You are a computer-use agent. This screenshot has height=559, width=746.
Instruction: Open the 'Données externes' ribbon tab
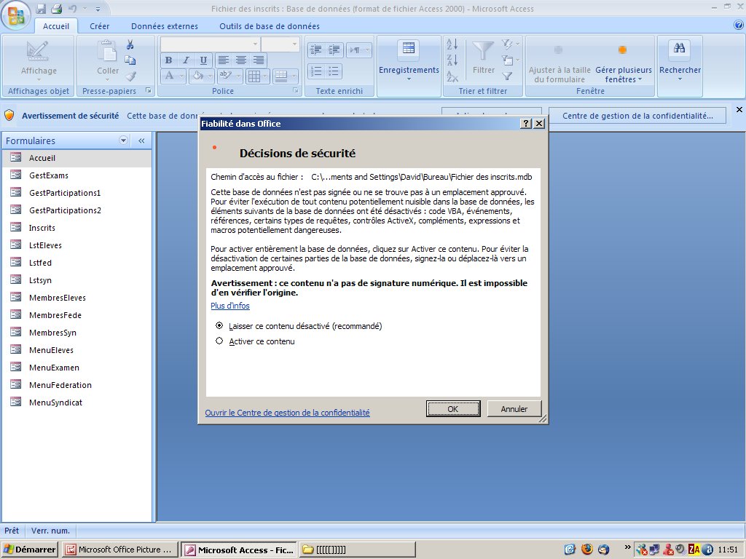point(165,26)
